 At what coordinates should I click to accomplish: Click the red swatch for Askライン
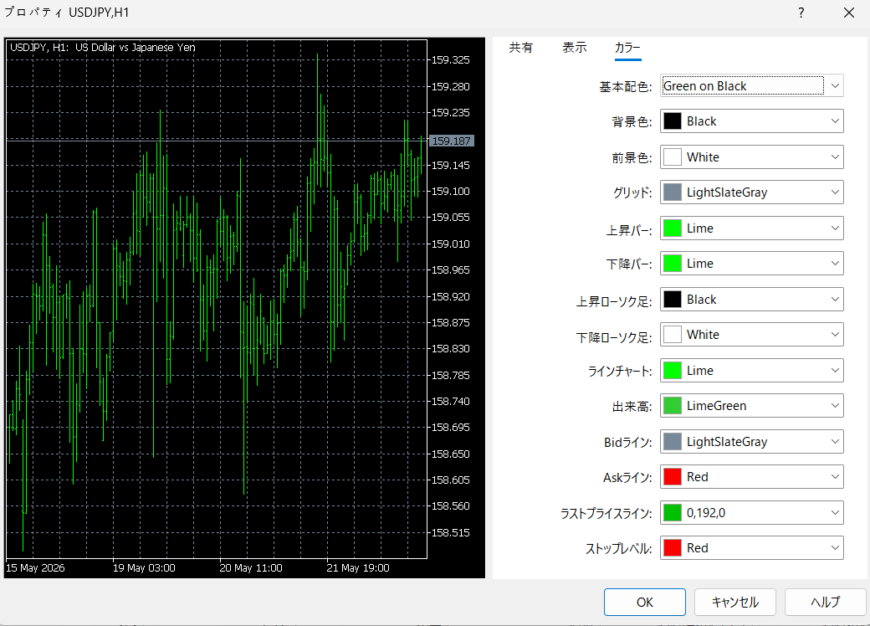(x=673, y=477)
